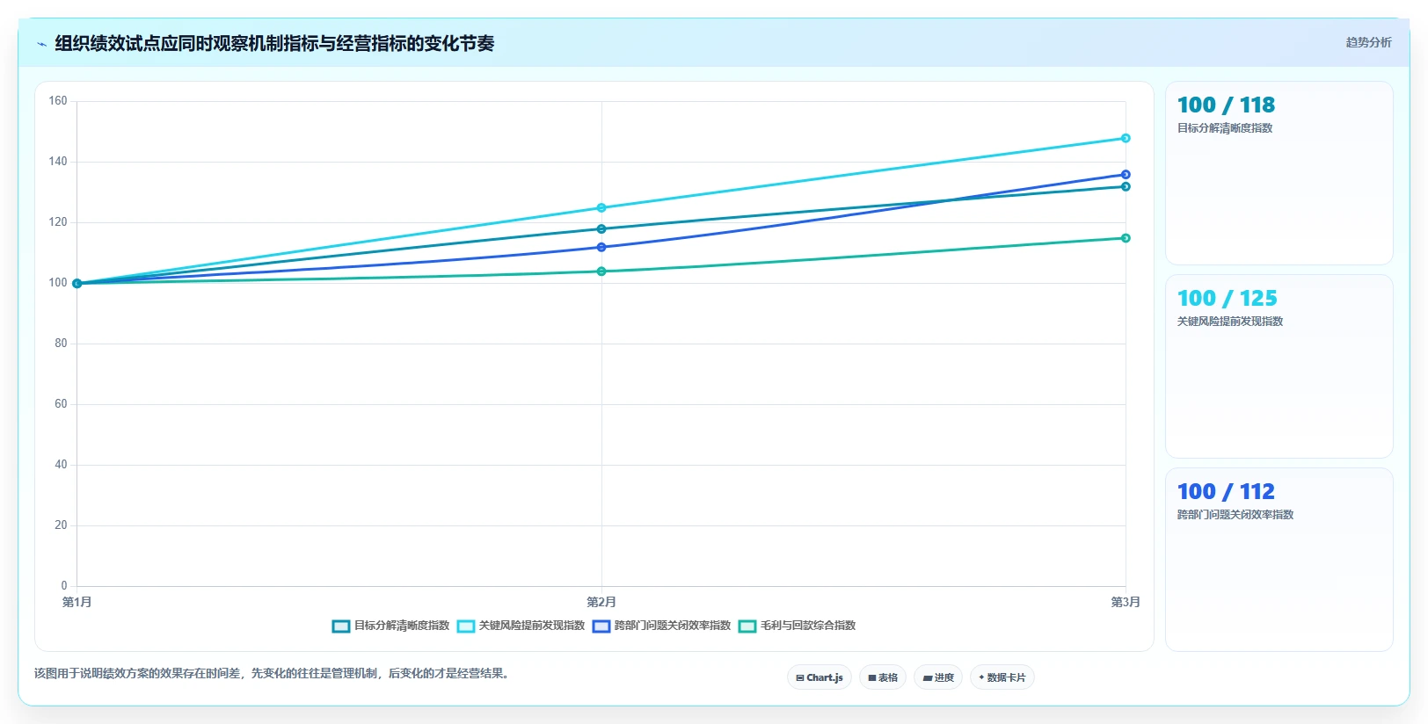This screenshot has width=1428, height=724.
Task: Click the 100 / 125 data card
Action: 1279,366
